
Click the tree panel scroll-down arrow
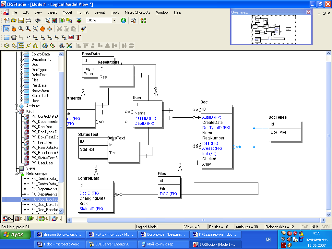[61, 211]
